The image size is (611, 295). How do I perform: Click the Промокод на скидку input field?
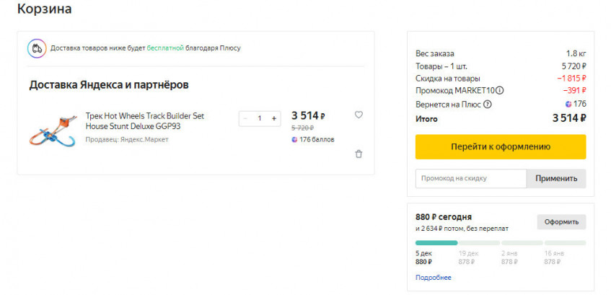[470, 178]
